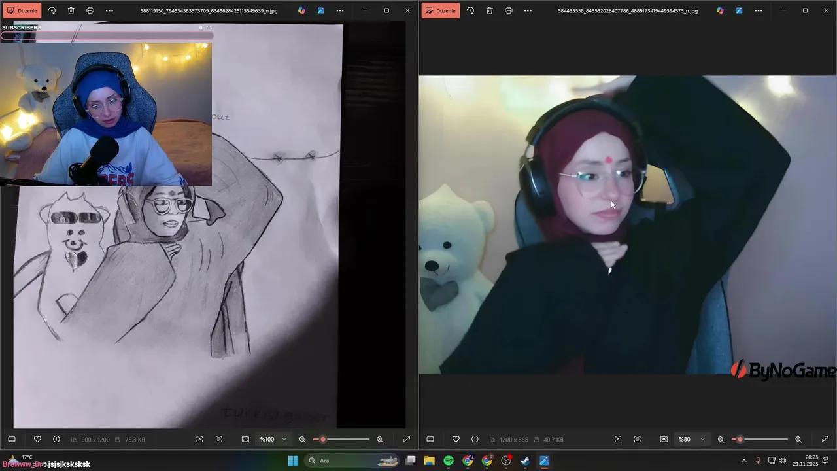The image size is (837, 471).
Task: Open OBS Studio from taskbar
Action: (506, 461)
